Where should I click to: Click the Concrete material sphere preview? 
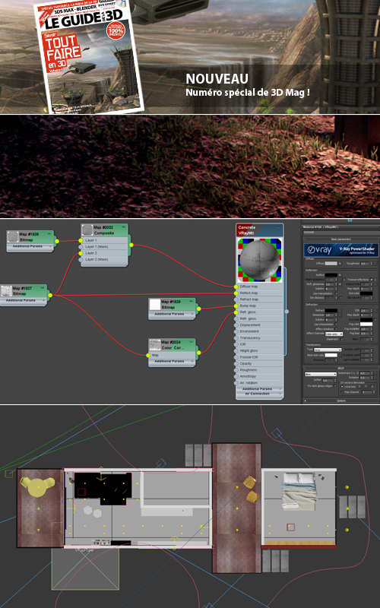click(260, 259)
